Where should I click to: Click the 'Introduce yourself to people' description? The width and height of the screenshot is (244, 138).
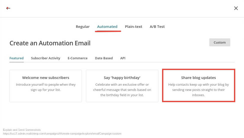tap(46, 87)
